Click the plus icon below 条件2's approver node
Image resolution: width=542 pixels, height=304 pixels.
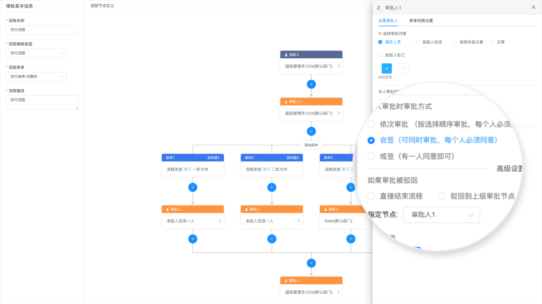pyautogui.click(x=272, y=239)
